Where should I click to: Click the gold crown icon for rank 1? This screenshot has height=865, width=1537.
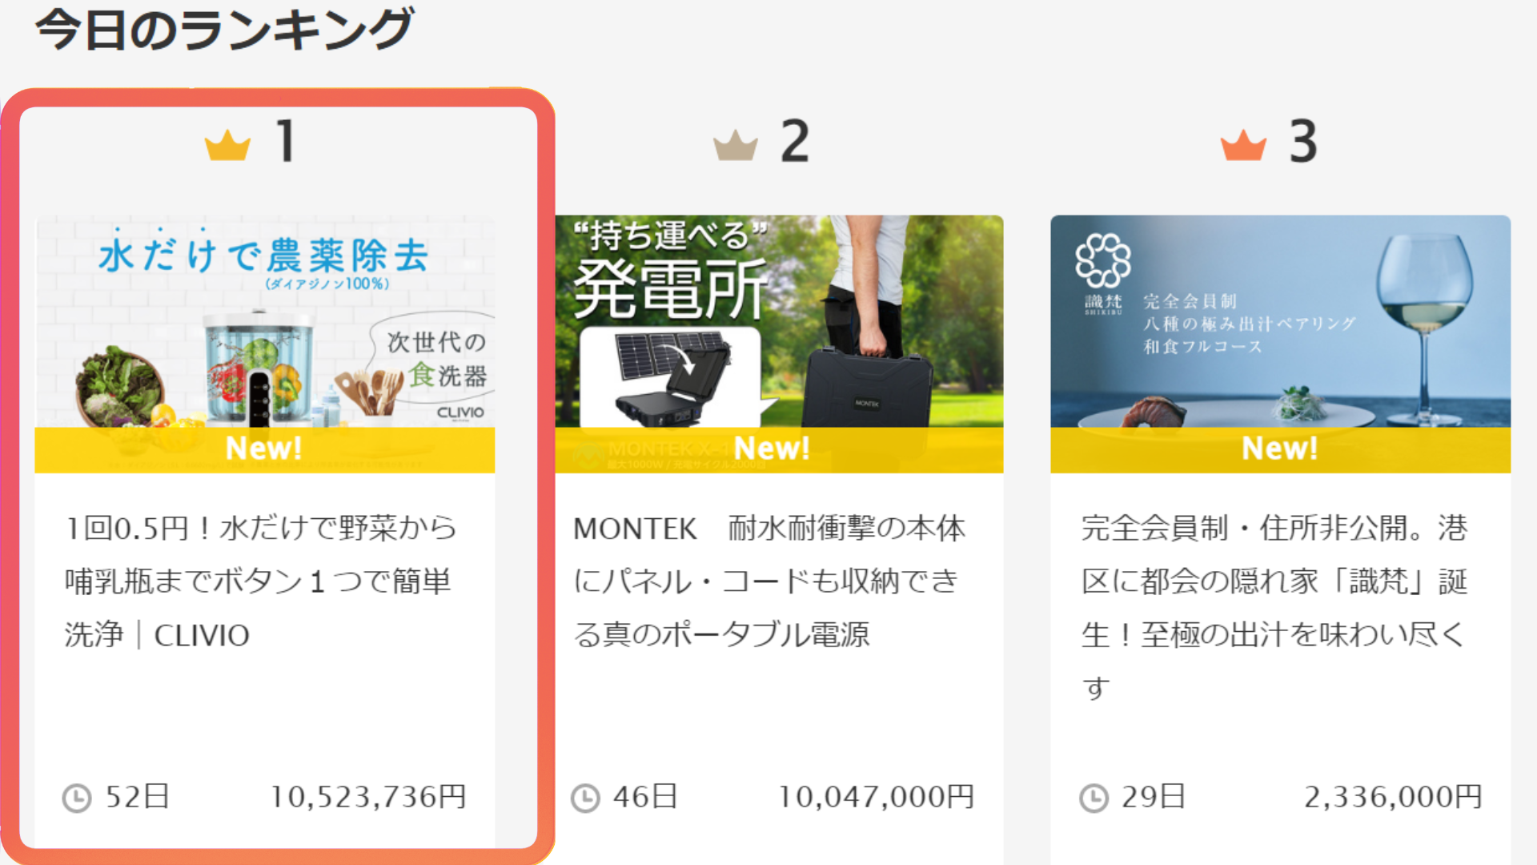tap(228, 145)
